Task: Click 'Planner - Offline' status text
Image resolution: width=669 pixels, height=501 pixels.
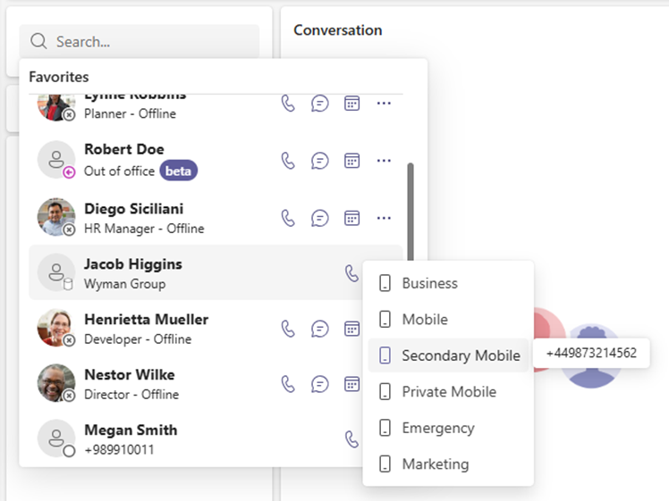Action: [x=130, y=113]
